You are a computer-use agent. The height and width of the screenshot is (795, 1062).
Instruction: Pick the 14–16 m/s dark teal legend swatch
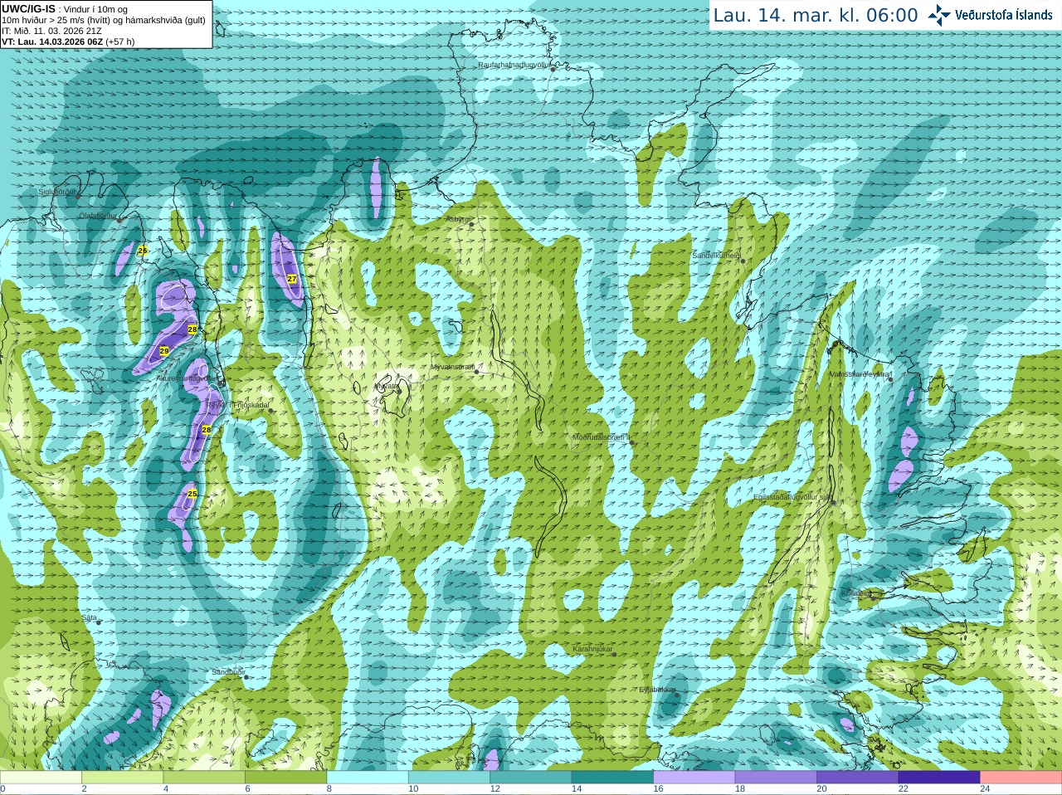(x=613, y=778)
